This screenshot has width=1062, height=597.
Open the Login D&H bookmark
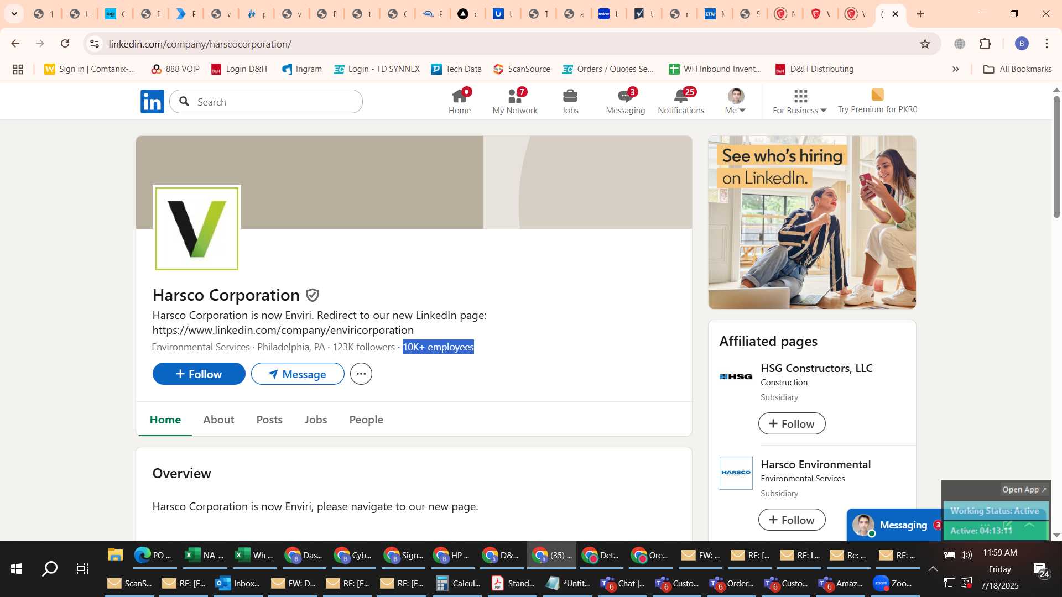click(x=240, y=69)
